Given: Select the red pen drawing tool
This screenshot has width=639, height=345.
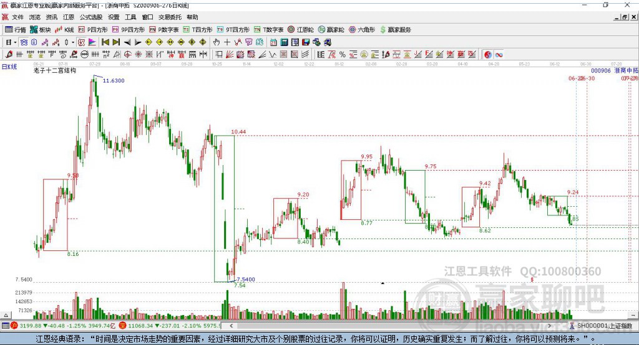Looking at the screenshot, I should (9, 55).
